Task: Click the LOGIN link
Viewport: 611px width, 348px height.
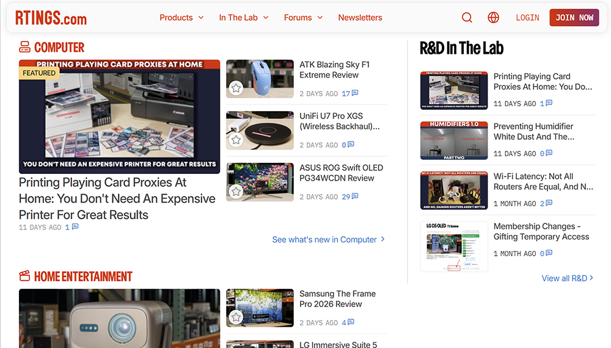Action: point(528,18)
